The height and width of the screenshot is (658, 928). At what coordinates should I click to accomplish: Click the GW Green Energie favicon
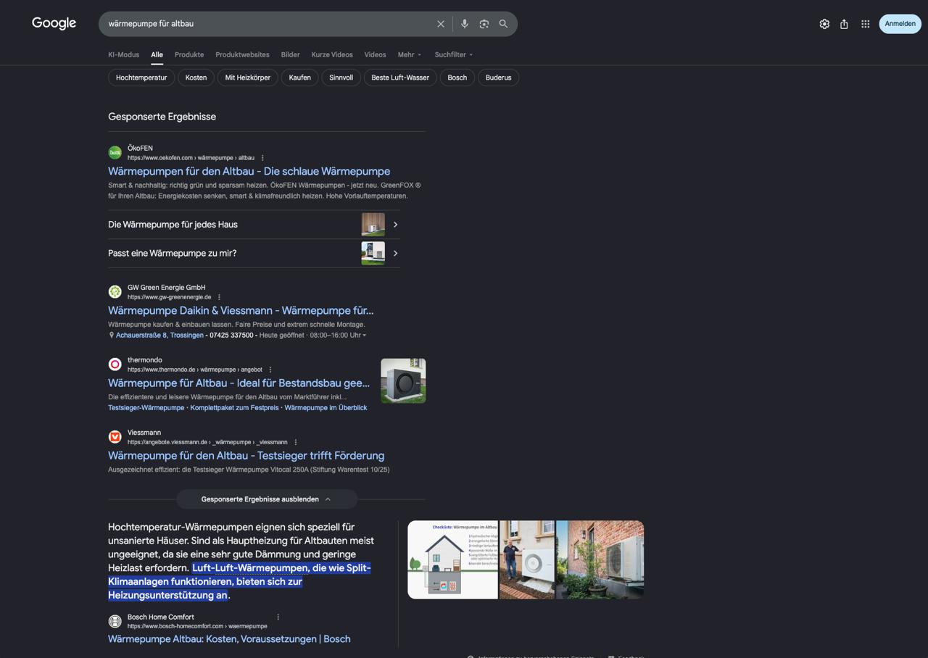(x=115, y=291)
